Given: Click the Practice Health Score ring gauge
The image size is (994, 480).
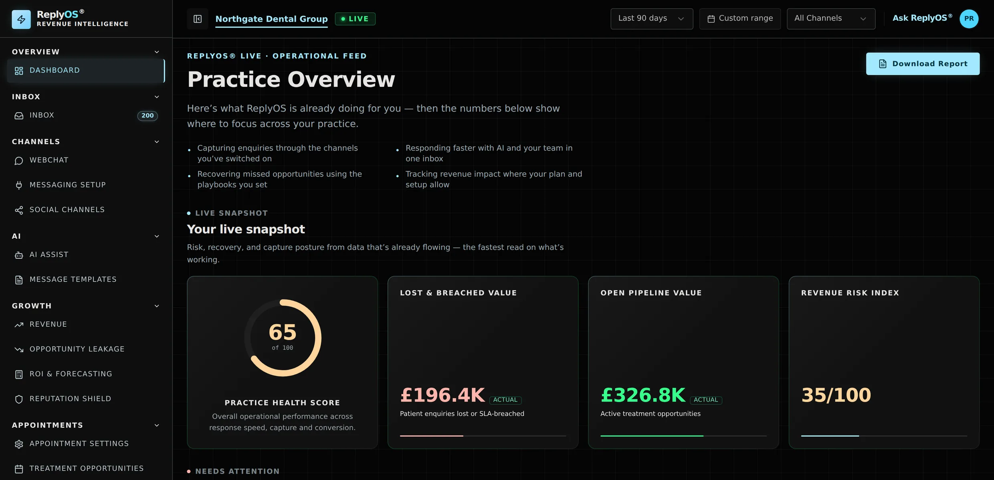Looking at the screenshot, I should (283, 338).
